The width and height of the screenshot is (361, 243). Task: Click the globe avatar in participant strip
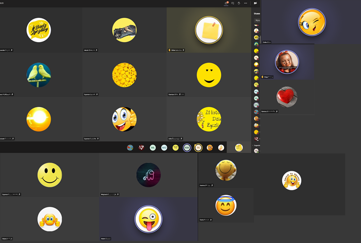point(130,147)
